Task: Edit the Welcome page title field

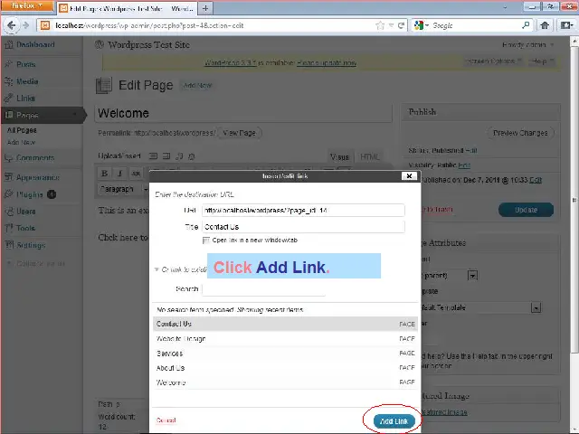Action: tap(243, 113)
